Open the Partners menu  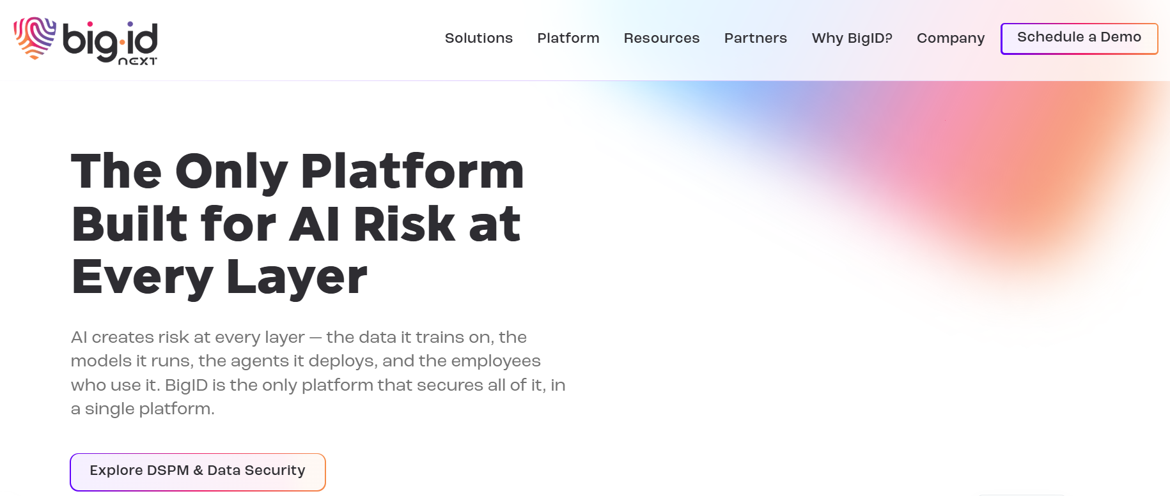[x=755, y=38]
